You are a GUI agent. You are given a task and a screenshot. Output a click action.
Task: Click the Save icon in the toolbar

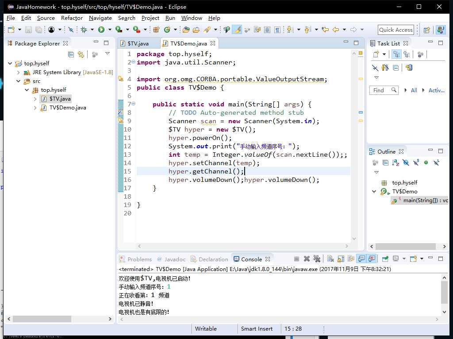(28, 30)
